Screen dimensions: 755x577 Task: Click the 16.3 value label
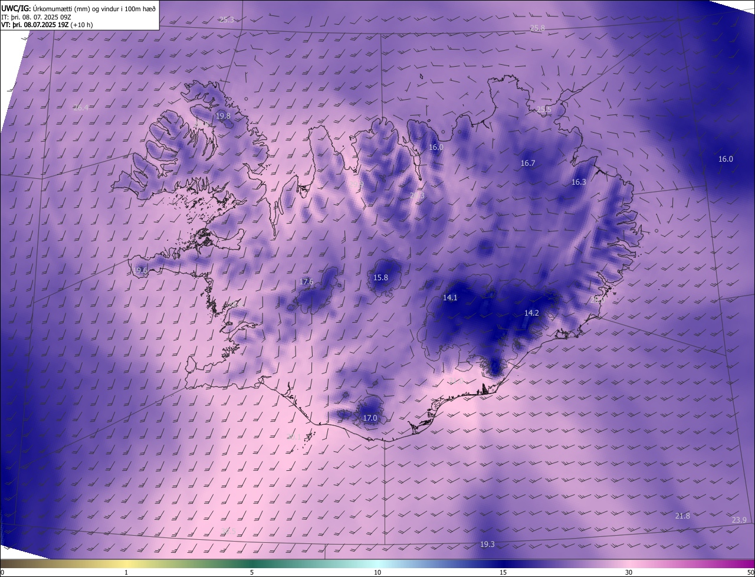(579, 182)
